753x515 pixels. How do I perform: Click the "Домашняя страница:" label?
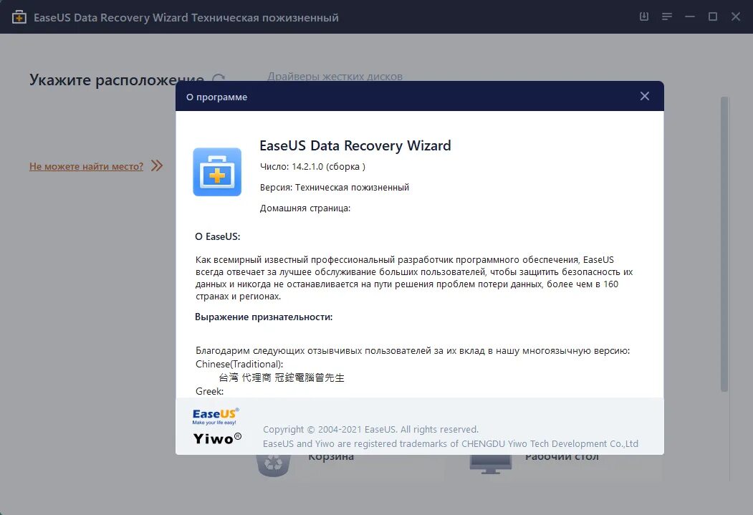click(305, 208)
